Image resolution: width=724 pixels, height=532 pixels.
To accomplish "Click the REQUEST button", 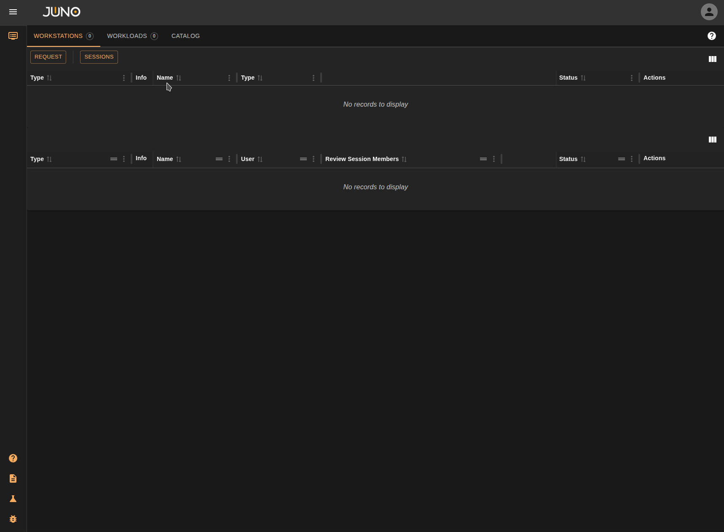I will coord(48,57).
